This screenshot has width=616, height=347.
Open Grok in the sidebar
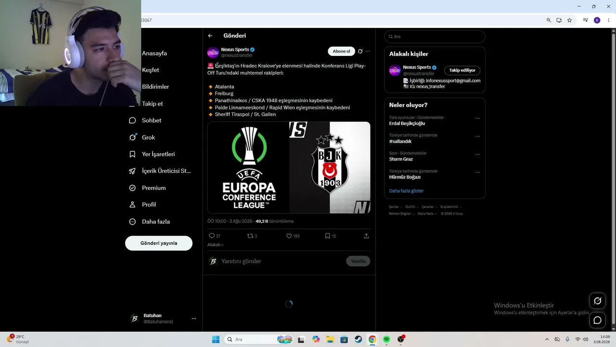tap(142, 137)
